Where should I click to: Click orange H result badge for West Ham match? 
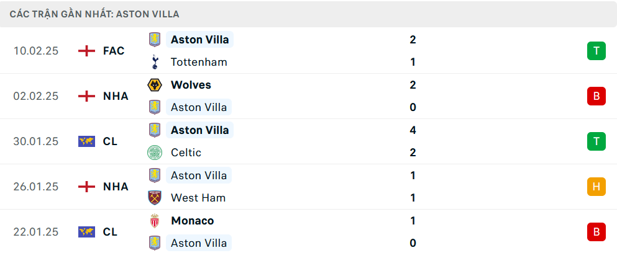596,187
